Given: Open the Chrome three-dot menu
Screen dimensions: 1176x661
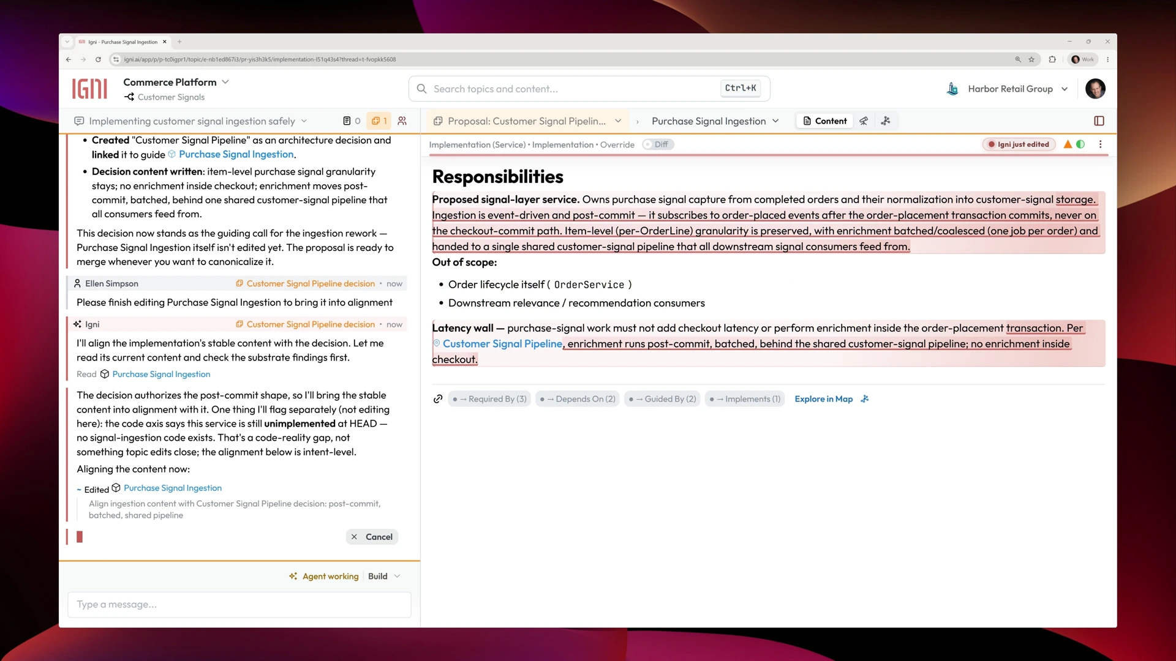Looking at the screenshot, I should [x=1107, y=59].
